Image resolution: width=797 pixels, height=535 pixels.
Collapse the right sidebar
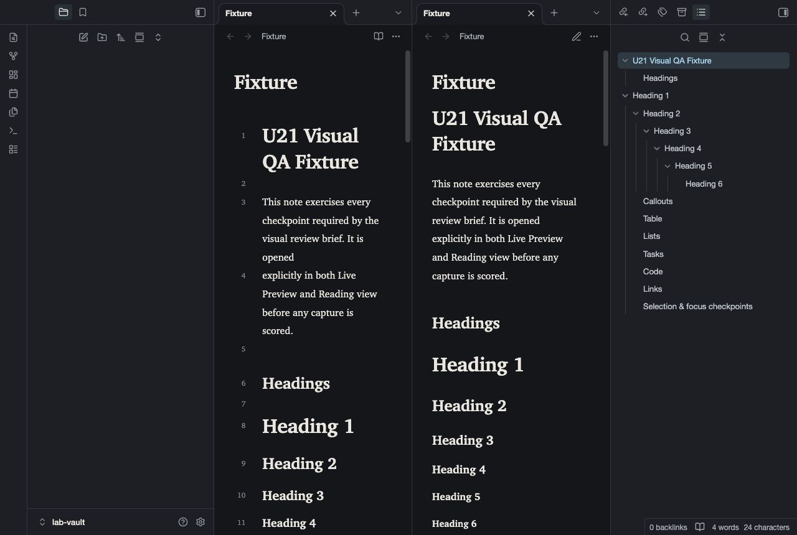pyautogui.click(x=783, y=12)
